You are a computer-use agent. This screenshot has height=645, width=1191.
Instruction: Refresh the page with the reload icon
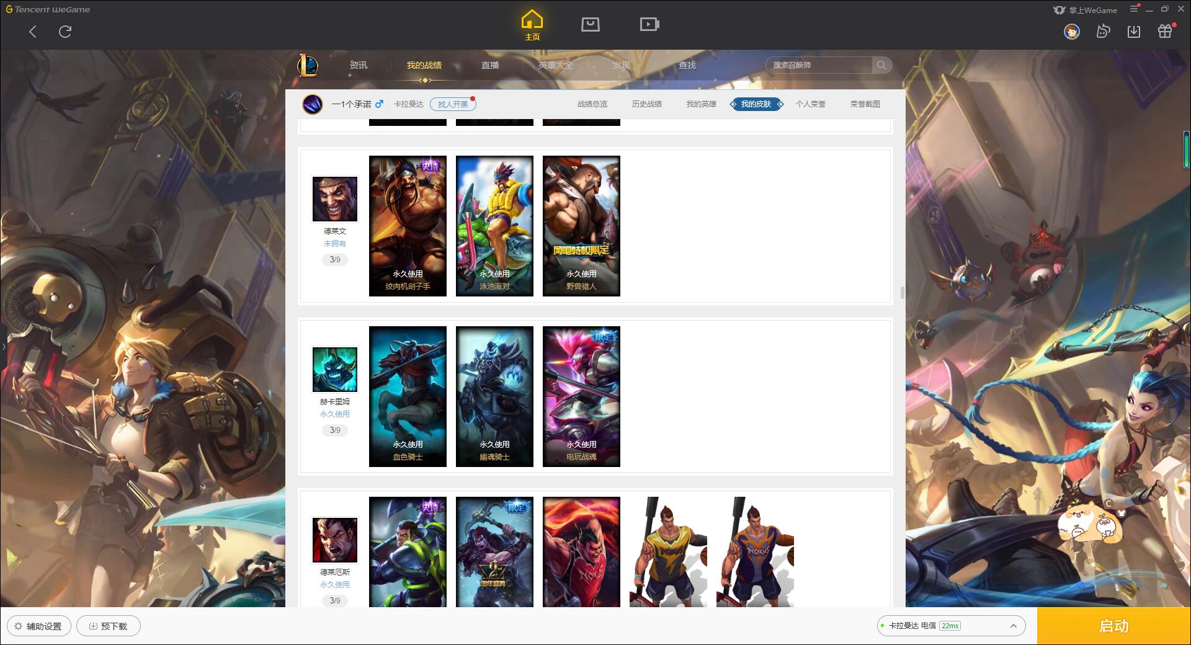pos(65,32)
